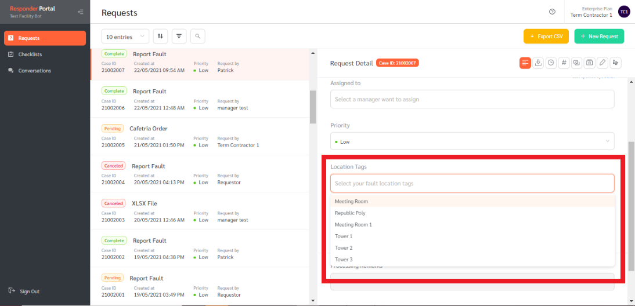Screen dimensions: 635x306
Task: Open Checklists in the sidebar
Action: 45,54
